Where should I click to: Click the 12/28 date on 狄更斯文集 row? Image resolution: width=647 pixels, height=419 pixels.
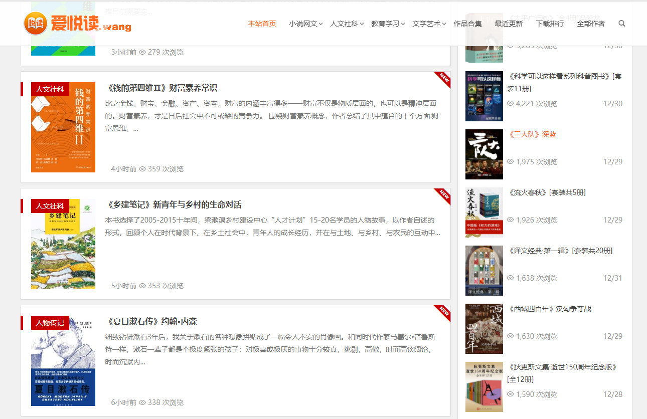[613, 394]
